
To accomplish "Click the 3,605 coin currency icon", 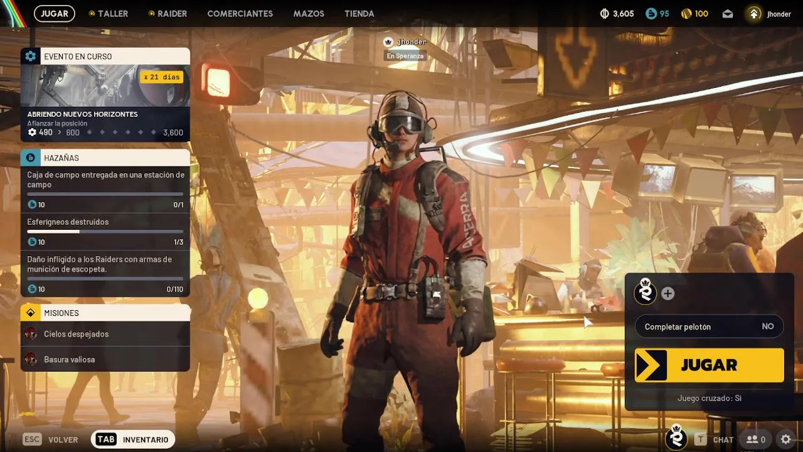I will (x=605, y=13).
